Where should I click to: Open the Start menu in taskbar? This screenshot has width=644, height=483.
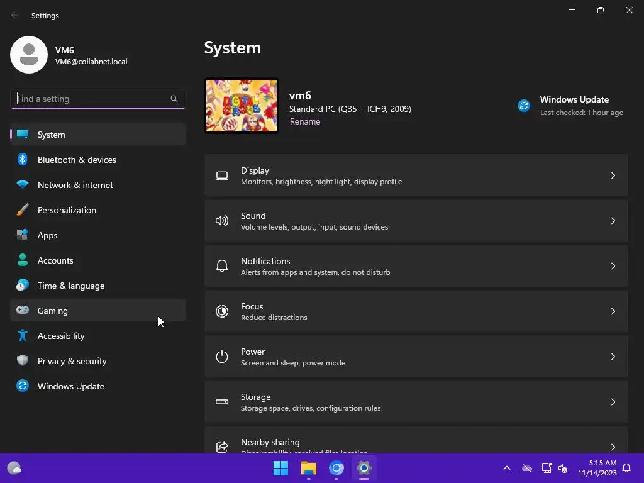point(281,468)
